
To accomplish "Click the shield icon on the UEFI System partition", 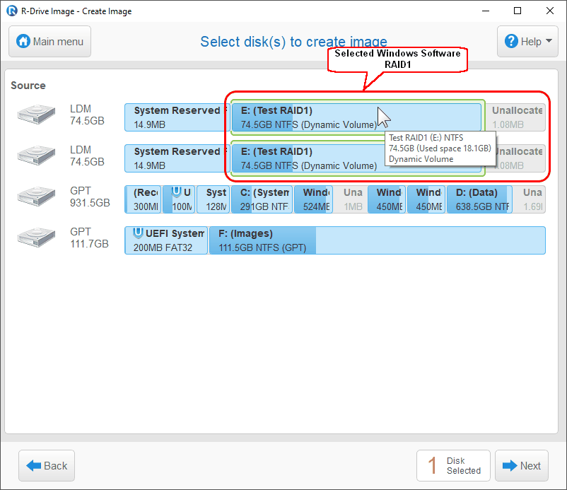I will click(x=138, y=233).
